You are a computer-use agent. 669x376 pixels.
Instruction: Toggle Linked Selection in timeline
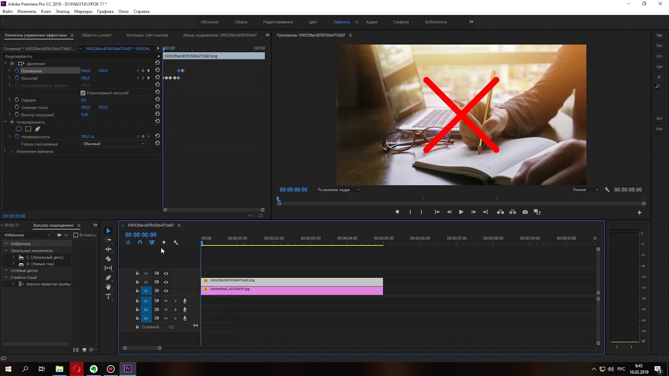[x=152, y=242]
